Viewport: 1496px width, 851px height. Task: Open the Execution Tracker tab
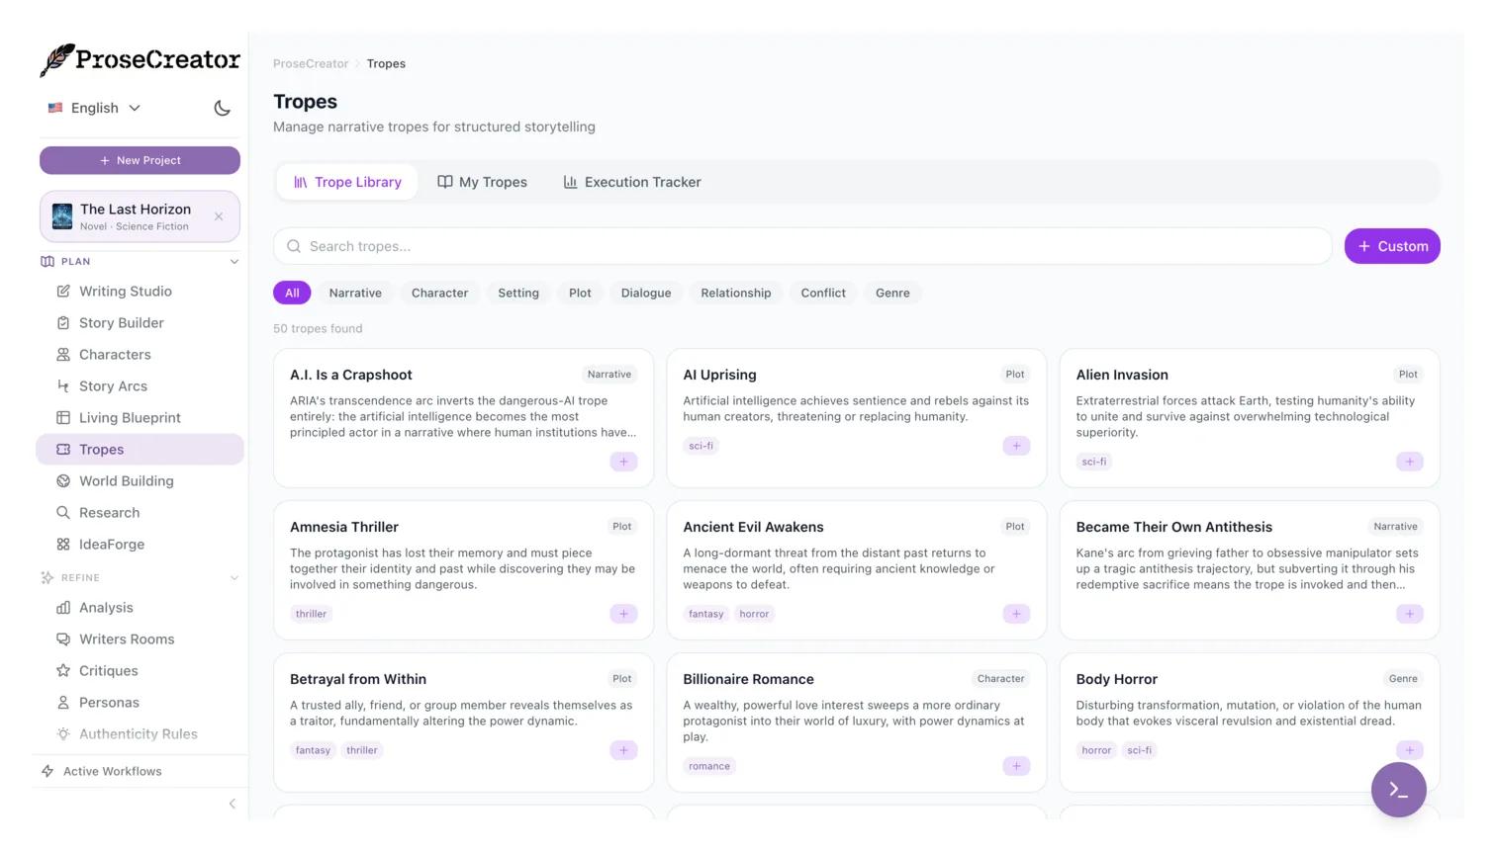[x=632, y=182]
